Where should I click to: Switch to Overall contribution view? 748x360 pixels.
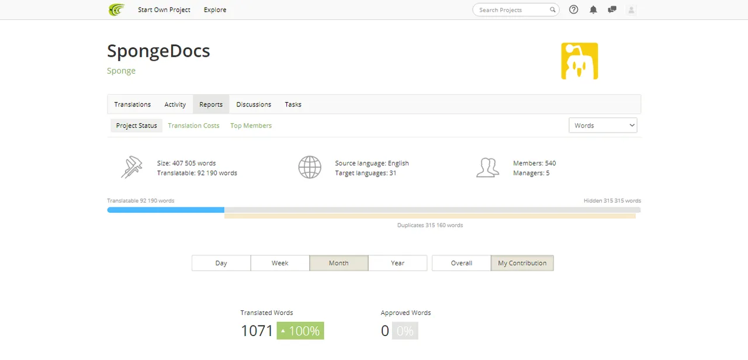[461, 263]
